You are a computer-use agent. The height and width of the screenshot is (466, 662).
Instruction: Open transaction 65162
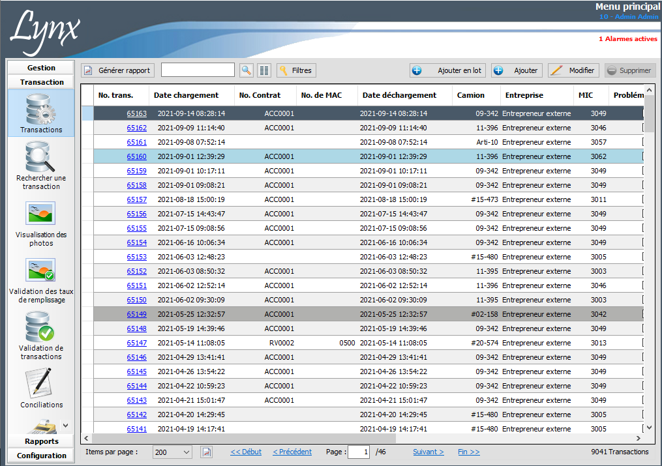coord(137,128)
